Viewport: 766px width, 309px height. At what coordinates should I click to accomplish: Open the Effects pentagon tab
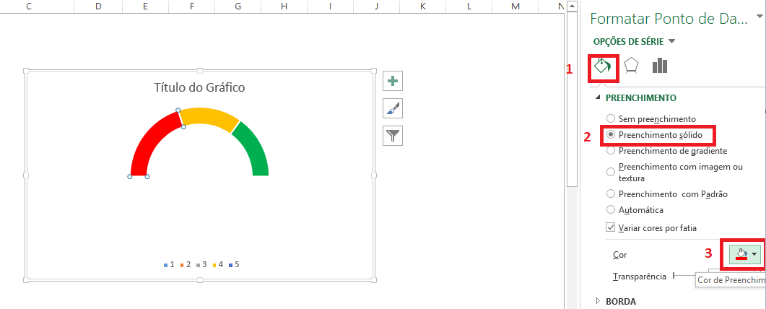[631, 66]
